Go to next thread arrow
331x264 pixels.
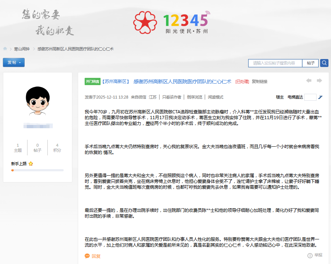319,81
